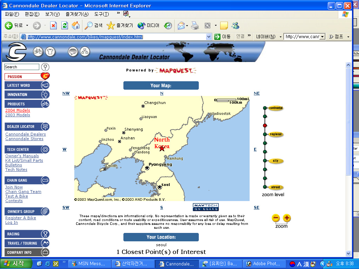Open the PASSION navigation button
The image size is (359, 269).
coord(27,76)
